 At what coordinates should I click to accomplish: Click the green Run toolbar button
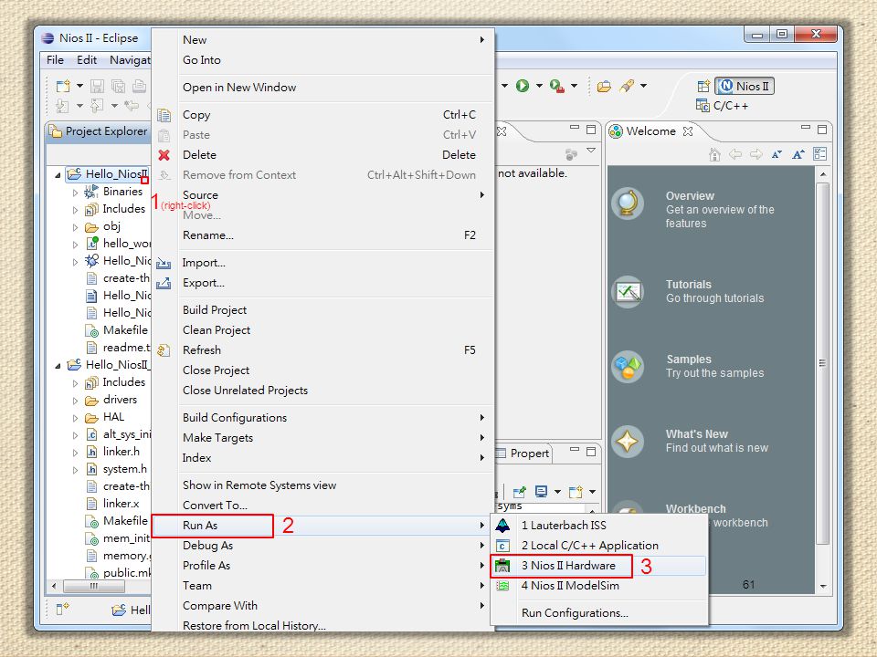coord(523,86)
